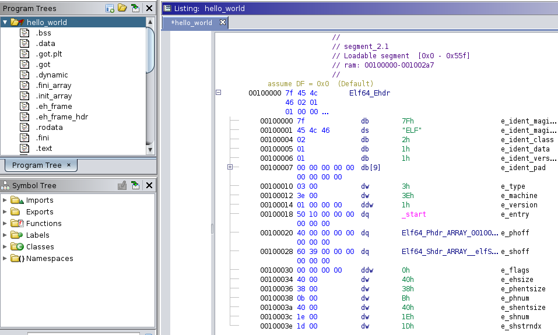Expand the Namespaces node
Screen dimensions: 558x335
(x=5, y=258)
